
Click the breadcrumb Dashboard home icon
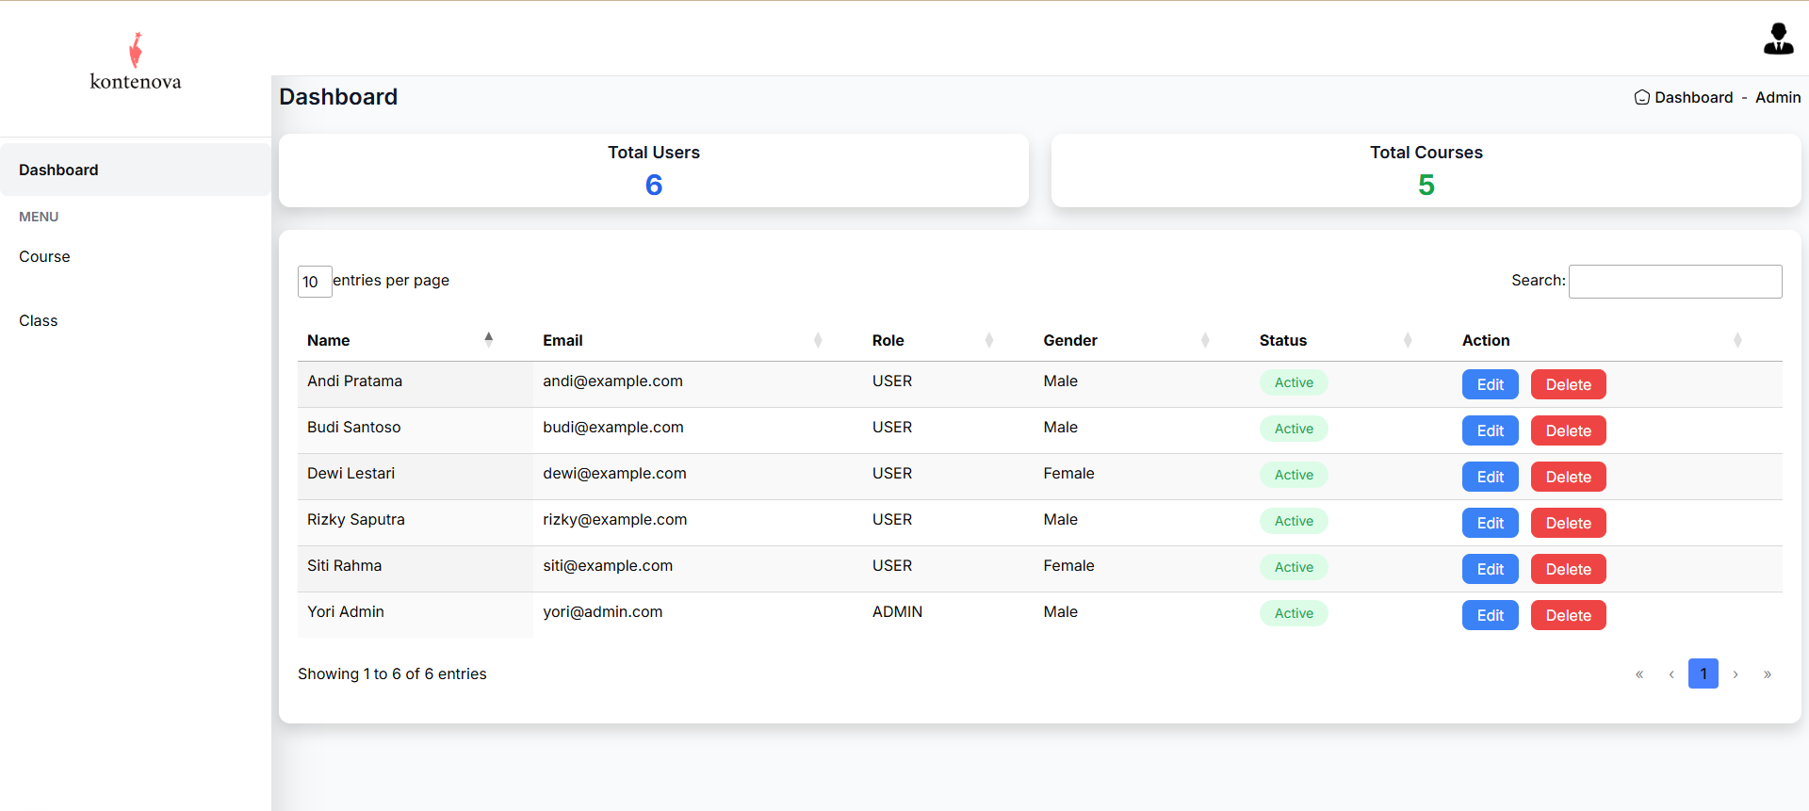tap(1641, 97)
